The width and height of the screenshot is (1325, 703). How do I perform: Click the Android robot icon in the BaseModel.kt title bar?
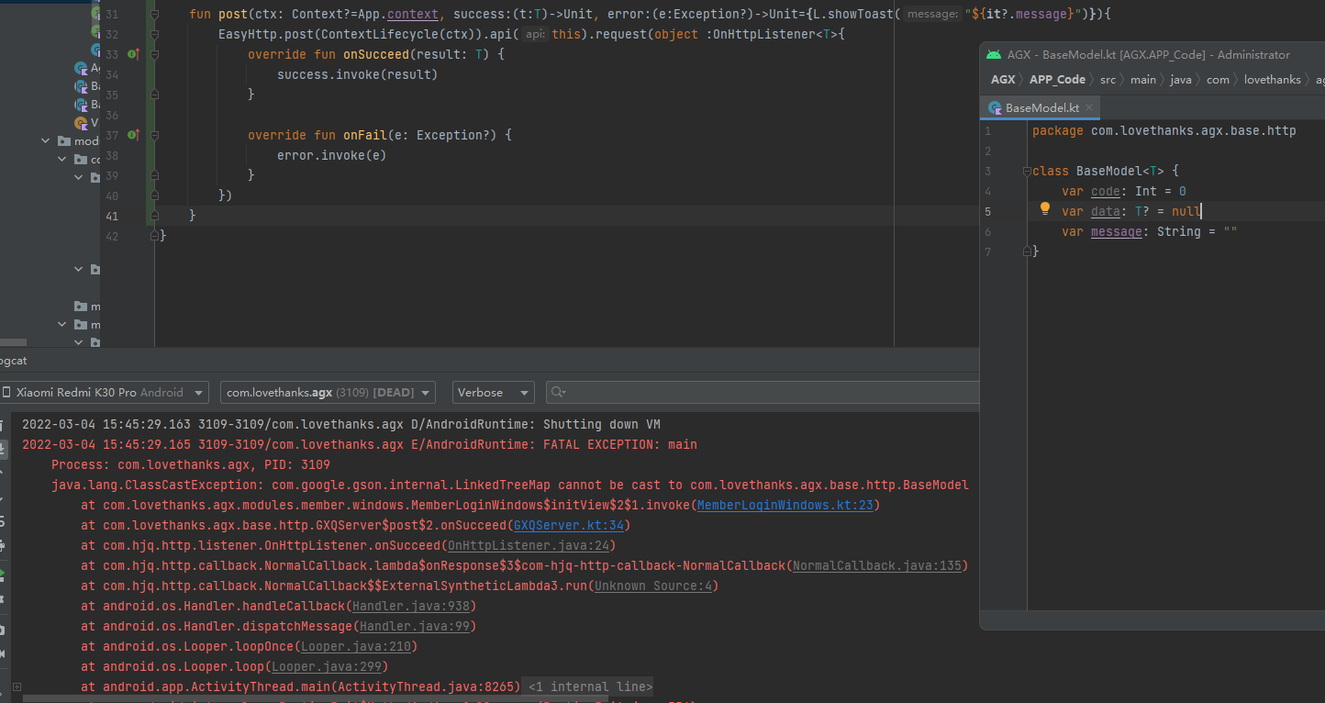993,54
